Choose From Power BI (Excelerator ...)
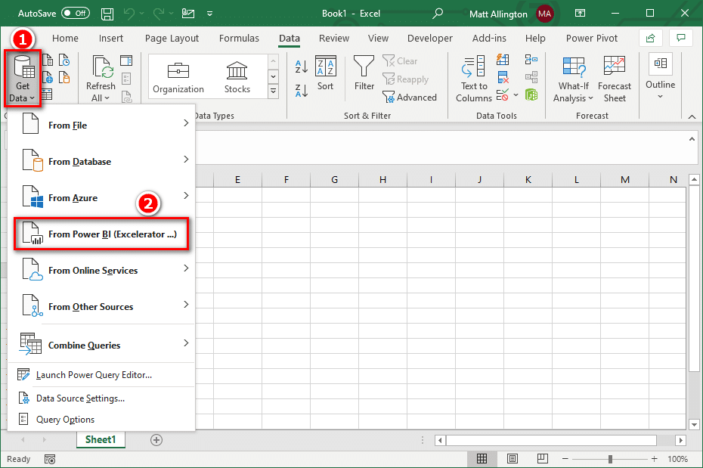 tap(101, 234)
